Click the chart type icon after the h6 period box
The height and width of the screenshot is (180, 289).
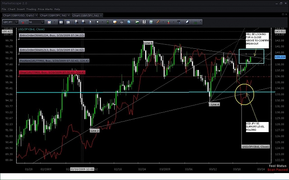coord(49,22)
